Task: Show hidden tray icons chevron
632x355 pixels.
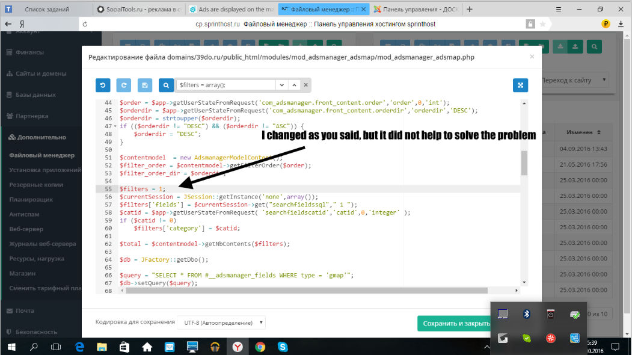Action: coord(487,347)
